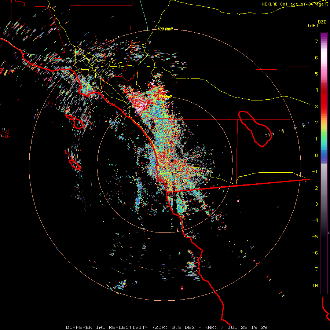Click the [dB] units label
Image resolution: width=330 pixels, height=330 pixels.
coord(313,25)
